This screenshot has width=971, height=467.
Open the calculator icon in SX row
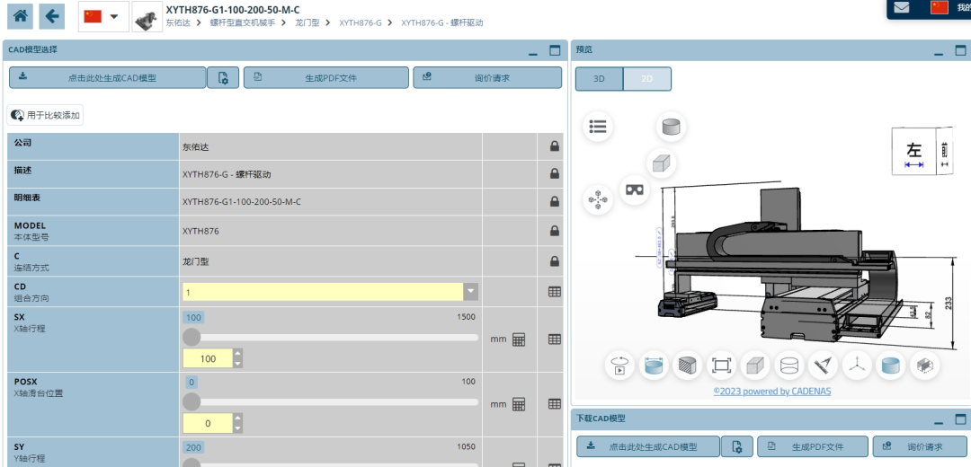click(x=519, y=339)
